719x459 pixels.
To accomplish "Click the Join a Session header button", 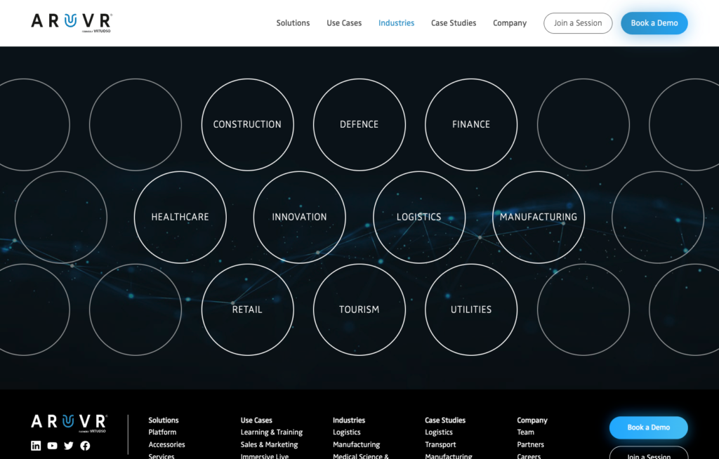I will 578,23.
